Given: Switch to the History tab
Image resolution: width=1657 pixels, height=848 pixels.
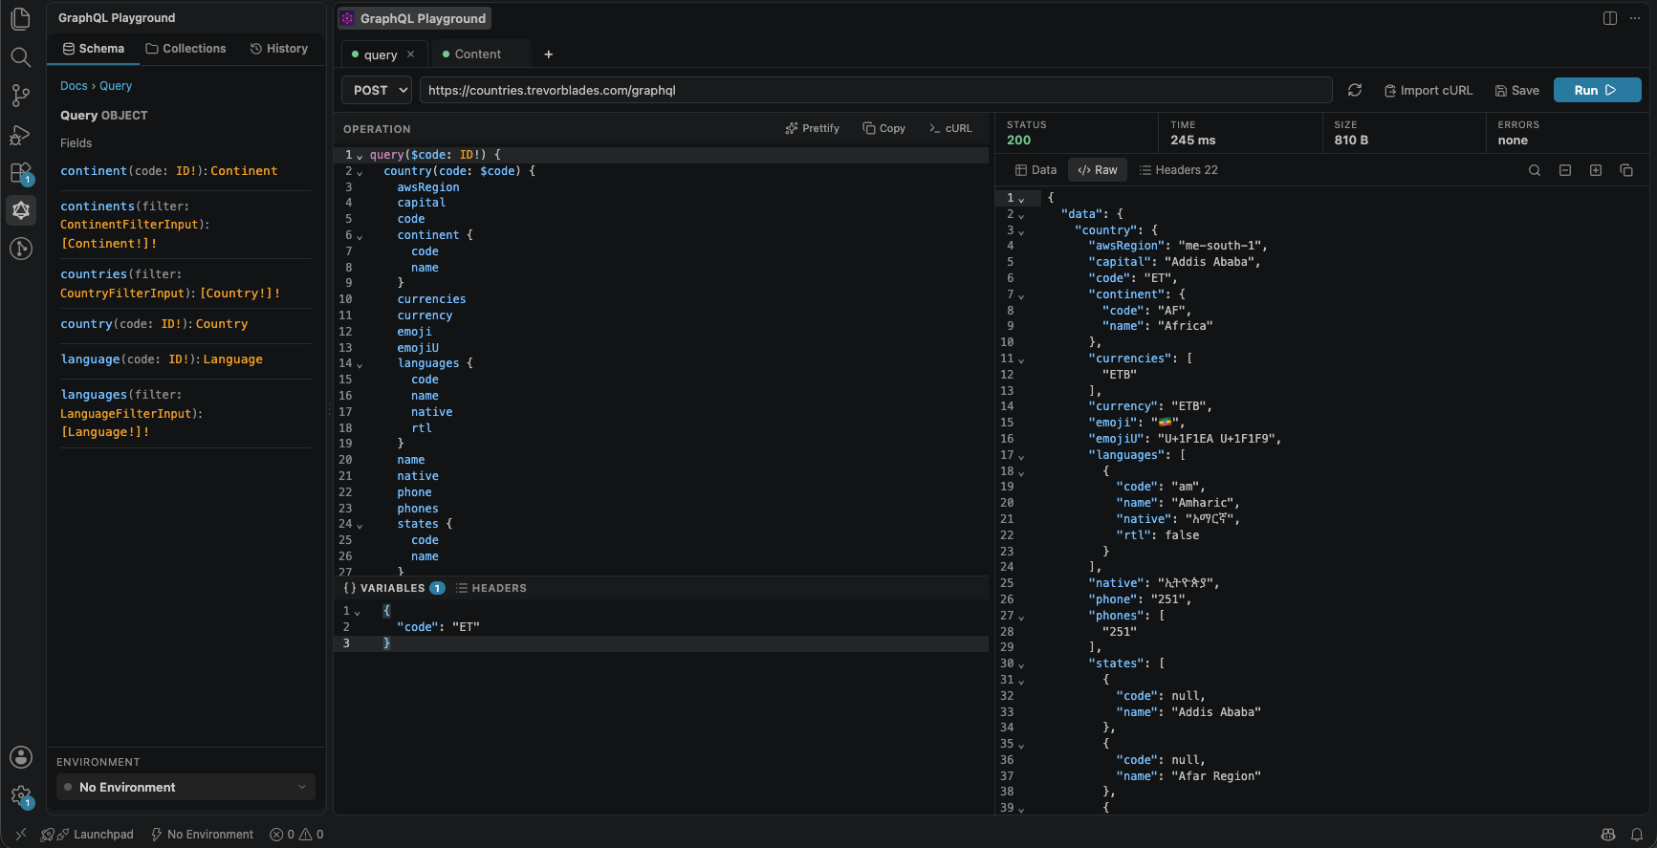Looking at the screenshot, I should 279,49.
